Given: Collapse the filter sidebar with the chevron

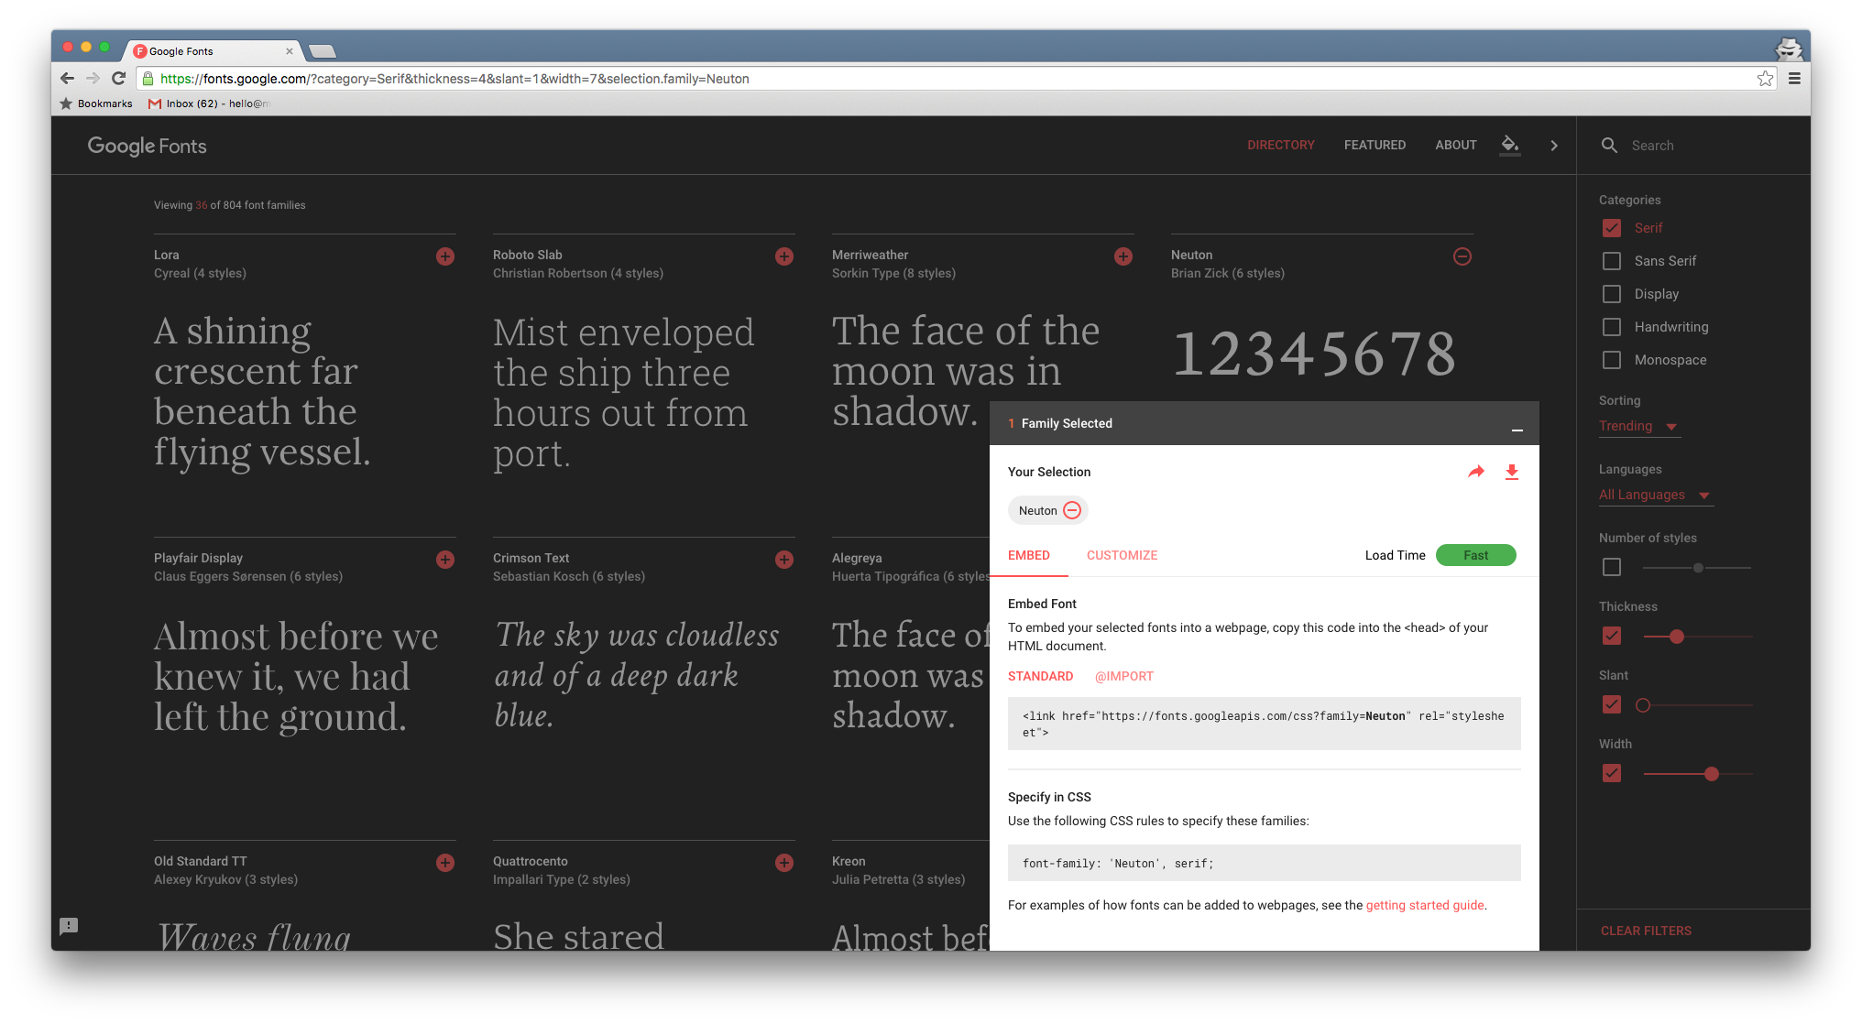Looking at the screenshot, I should pos(1554,146).
